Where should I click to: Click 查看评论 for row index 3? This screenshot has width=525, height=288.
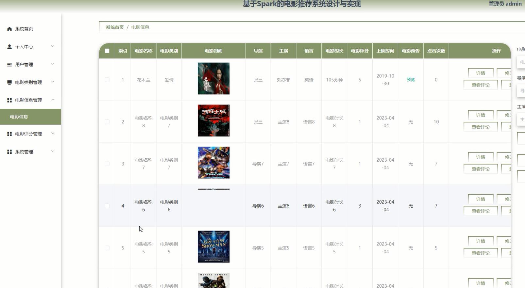coord(481,169)
